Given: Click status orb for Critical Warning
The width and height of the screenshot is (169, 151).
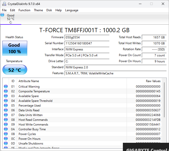Looking at the screenshot, I should [x=6, y=86].
